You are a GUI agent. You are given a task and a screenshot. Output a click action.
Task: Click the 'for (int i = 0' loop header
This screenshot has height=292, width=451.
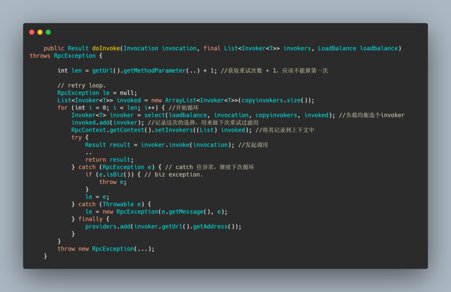pos(82,108)
